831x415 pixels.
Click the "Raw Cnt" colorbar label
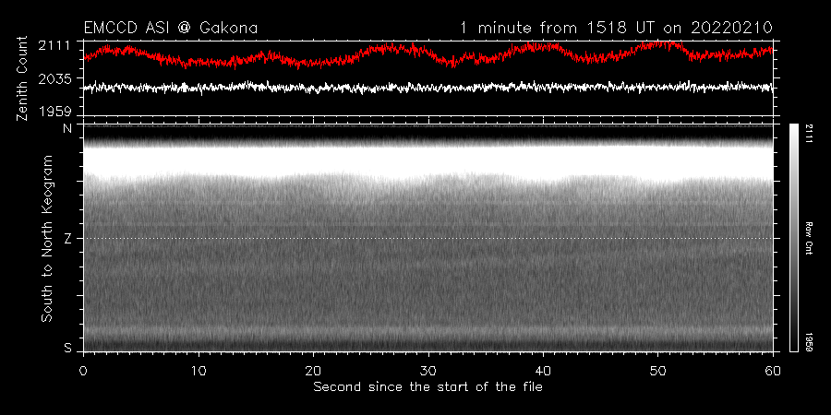click(810, 238)
